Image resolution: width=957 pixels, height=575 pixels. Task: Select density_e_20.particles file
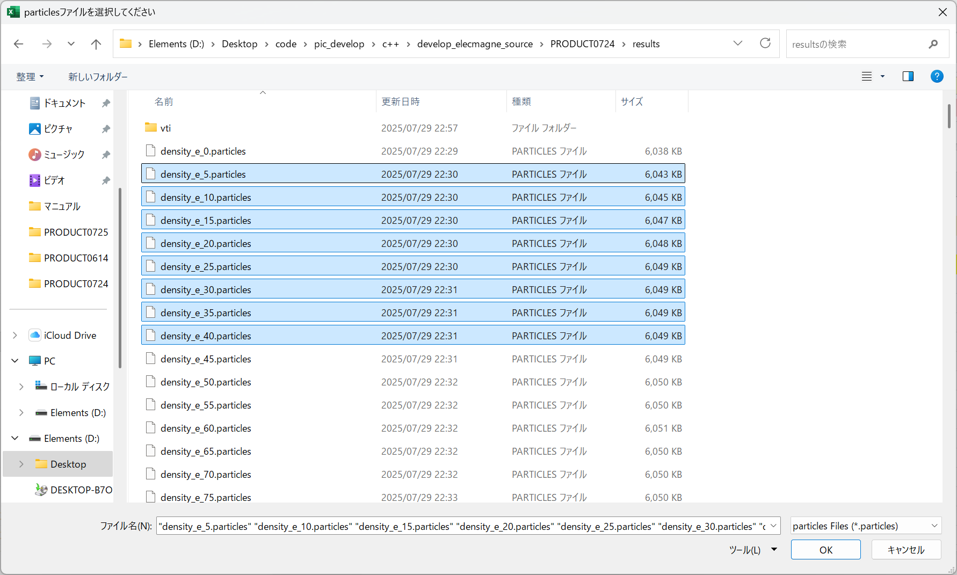(413, 243)
